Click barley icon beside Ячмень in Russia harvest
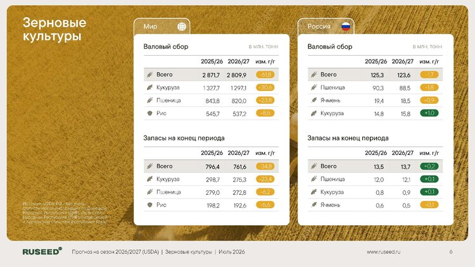Image resolution: width=475 pixels, height=267 pixels. (x=314, y=100)
